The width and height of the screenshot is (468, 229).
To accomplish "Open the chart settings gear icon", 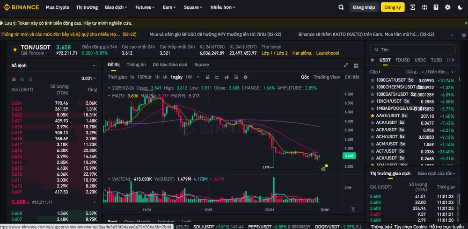I will (246, 77).
